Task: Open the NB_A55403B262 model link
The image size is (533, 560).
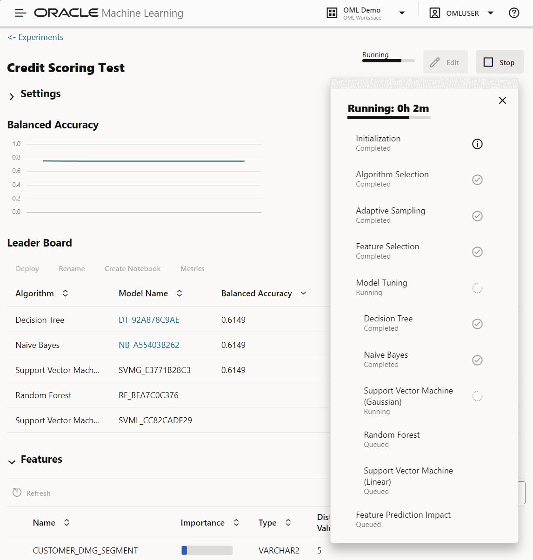Action: [149, 345]
